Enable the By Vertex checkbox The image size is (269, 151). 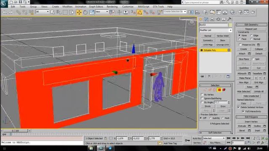tap(202, 94)
